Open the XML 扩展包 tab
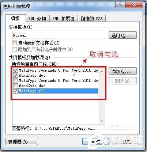147x152 pixels. 63,19
